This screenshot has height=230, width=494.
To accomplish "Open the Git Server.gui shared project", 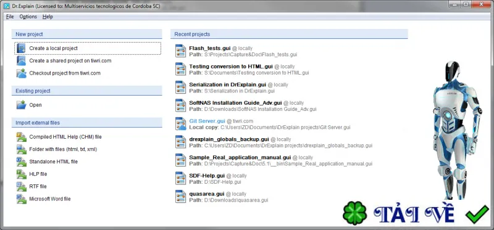I will 207,121.
